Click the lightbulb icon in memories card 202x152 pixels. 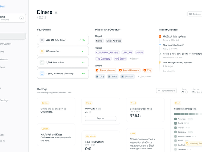pos(42,51)
